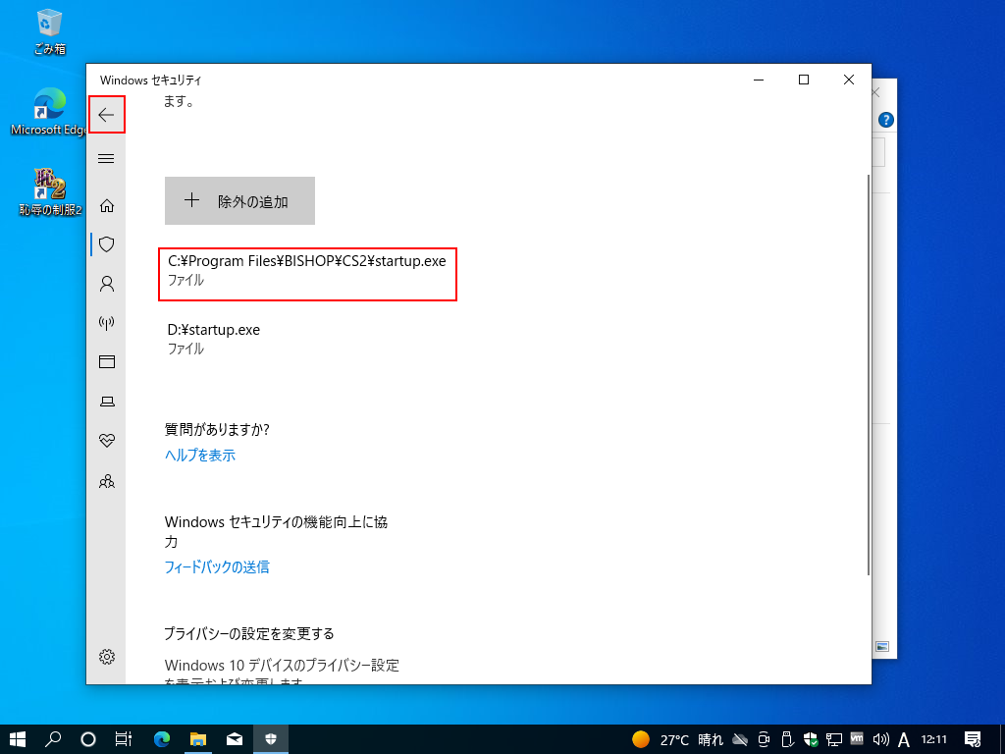Click the Windows セキュリティ window title text

point(150,81)
